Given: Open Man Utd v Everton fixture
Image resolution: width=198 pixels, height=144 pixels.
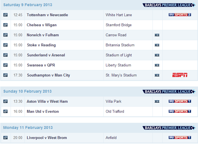Looking at the screenshot, I should point(43,111).
